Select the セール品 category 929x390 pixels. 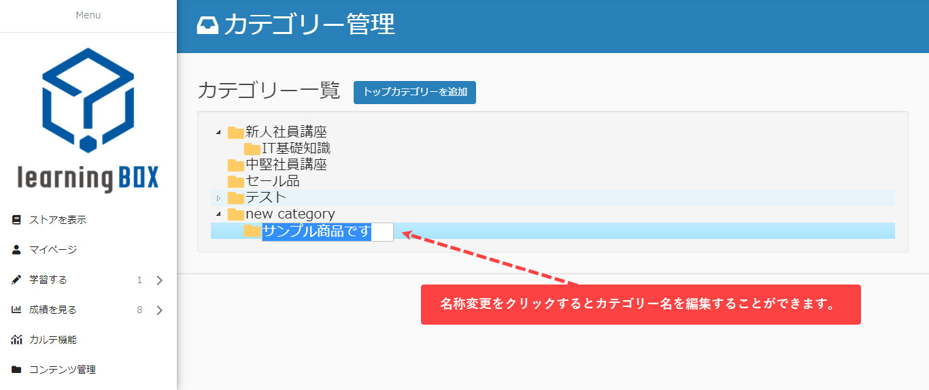tap(272, 181)
